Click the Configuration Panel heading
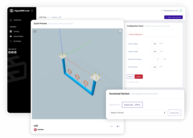This screenshot has height=138, width=193. [135, 26]
